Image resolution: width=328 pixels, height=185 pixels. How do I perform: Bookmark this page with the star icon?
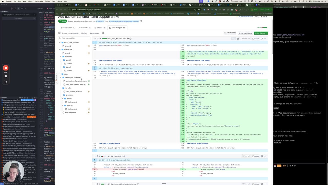coord(199,10)
